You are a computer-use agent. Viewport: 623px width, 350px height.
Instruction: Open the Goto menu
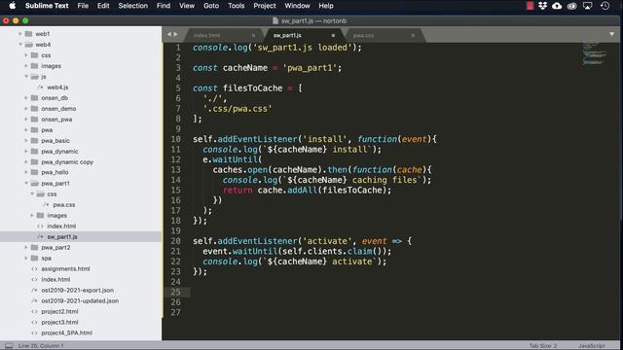(211, 6)
